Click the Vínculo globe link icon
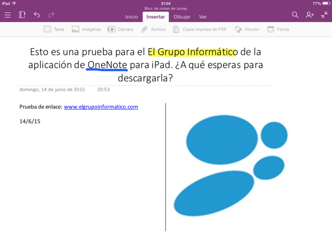 (x=238, y=29)
